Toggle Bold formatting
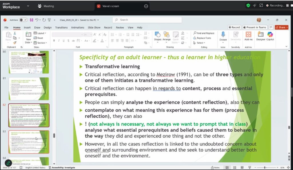 tap(54, 41)
